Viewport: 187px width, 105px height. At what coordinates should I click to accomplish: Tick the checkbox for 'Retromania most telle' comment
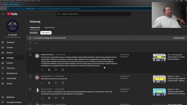30,76
